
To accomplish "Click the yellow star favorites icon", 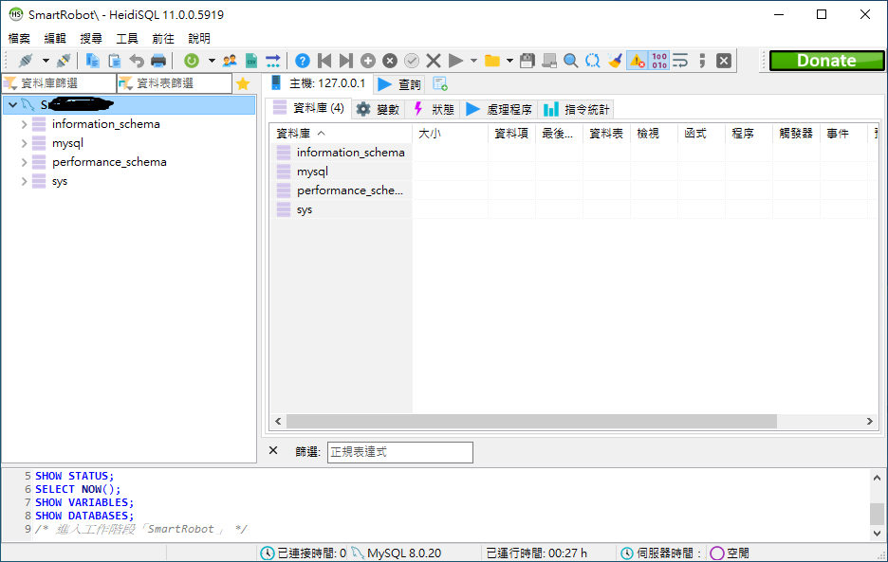I will point(243,83).
